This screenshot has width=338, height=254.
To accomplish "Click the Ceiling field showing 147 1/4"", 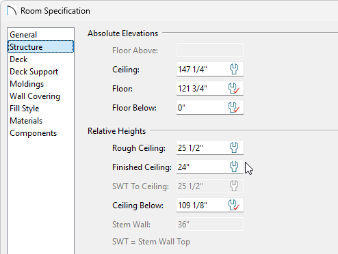I will (210, 69).
